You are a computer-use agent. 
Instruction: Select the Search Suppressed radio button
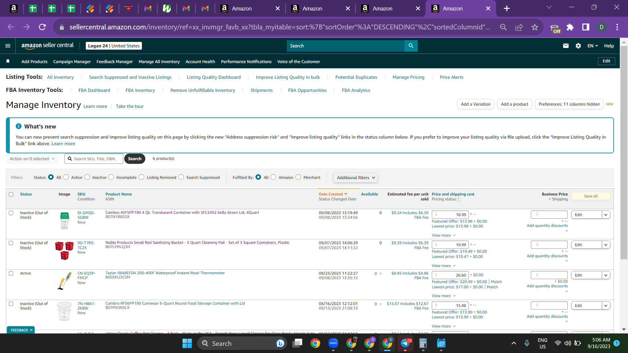181,177
